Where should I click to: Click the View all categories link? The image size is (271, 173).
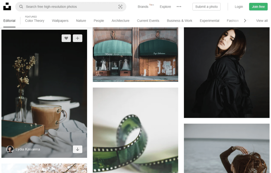(262, 21)
